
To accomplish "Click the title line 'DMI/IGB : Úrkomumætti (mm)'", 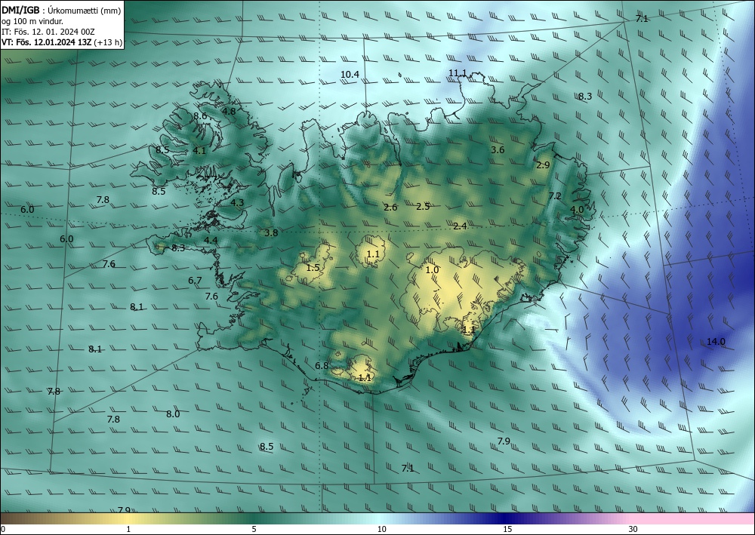I will point(61,11).
